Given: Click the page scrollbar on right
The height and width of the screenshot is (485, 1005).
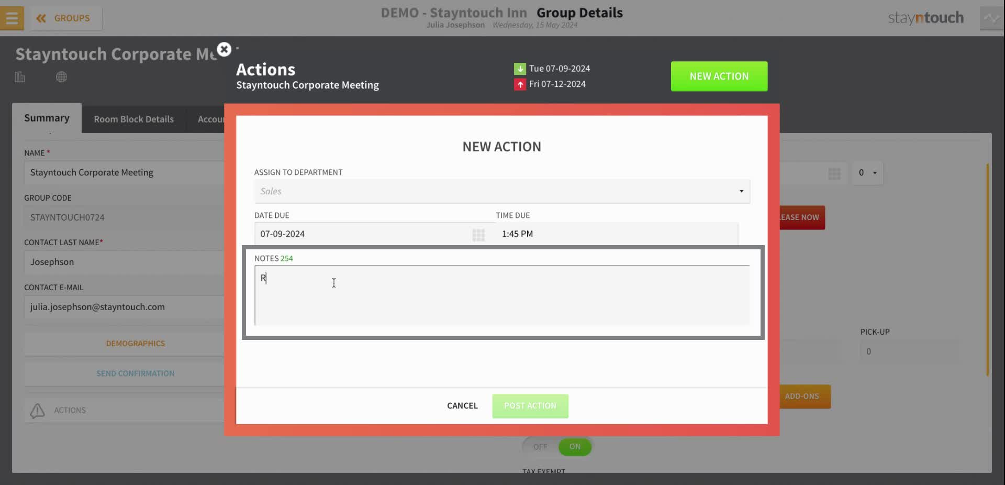Looking at the screenshot, I should (x=988, y=270).
